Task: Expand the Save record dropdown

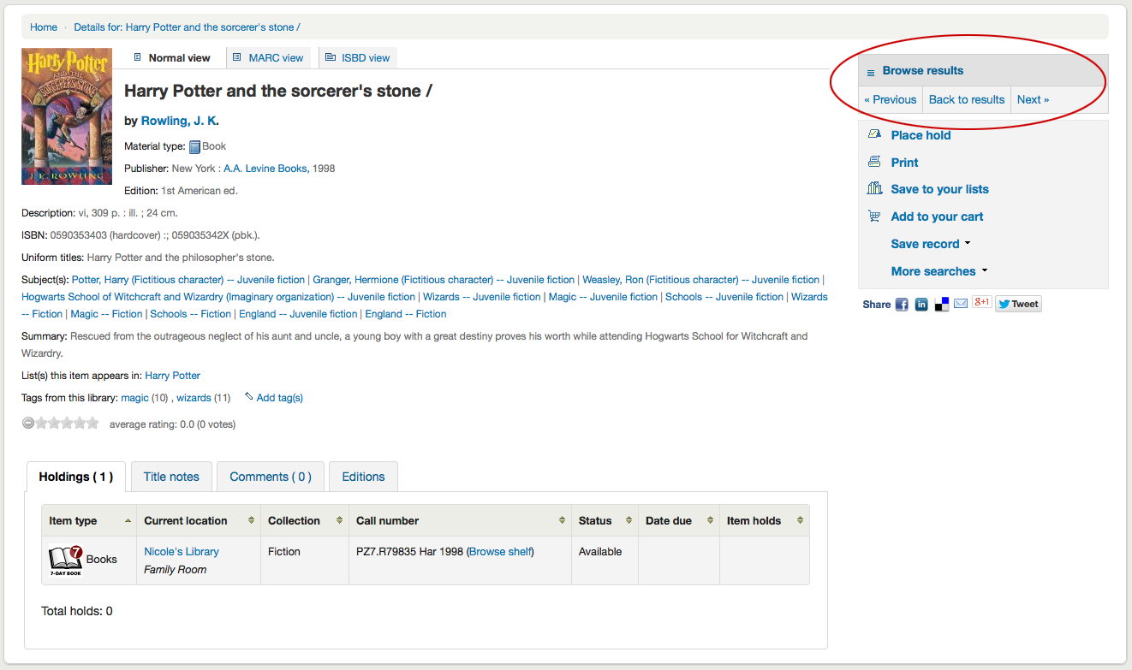Action: [x=931, y=244]
